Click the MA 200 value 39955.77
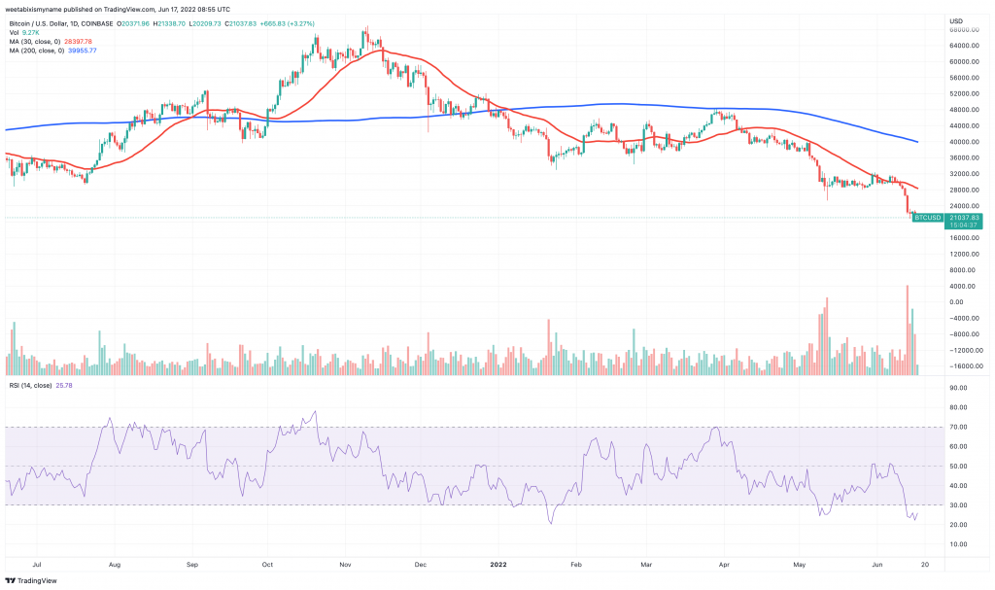The height and width of the screenshot is (590, 995). (x=83, y=51)
